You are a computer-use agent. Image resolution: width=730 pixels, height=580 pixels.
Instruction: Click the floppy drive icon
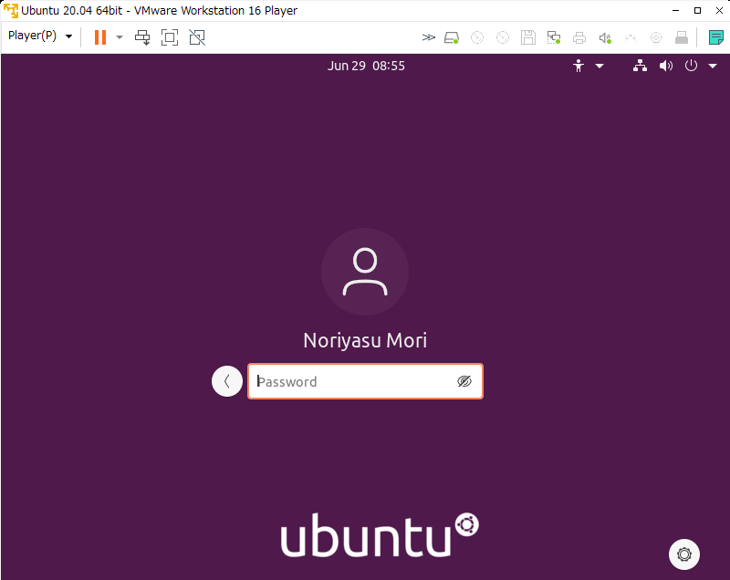[x=528, y=37]
